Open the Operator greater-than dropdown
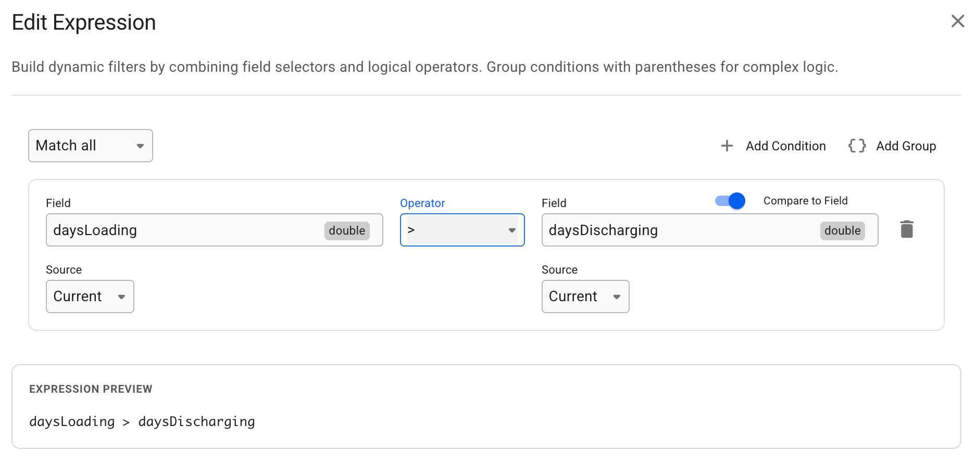 [456, 230]
